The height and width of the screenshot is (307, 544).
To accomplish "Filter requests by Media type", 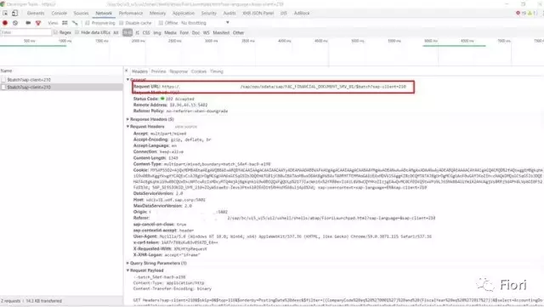I will coord(170,32).
